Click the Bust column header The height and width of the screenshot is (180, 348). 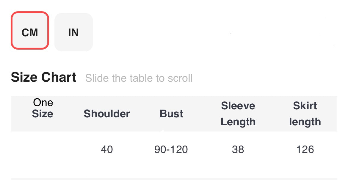click(x=171, y=114)
